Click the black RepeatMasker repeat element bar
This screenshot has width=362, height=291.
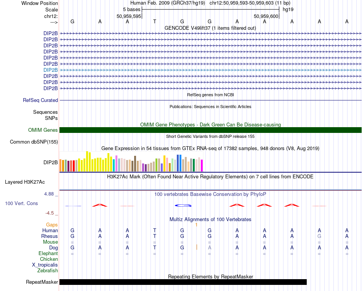[183, 282]
